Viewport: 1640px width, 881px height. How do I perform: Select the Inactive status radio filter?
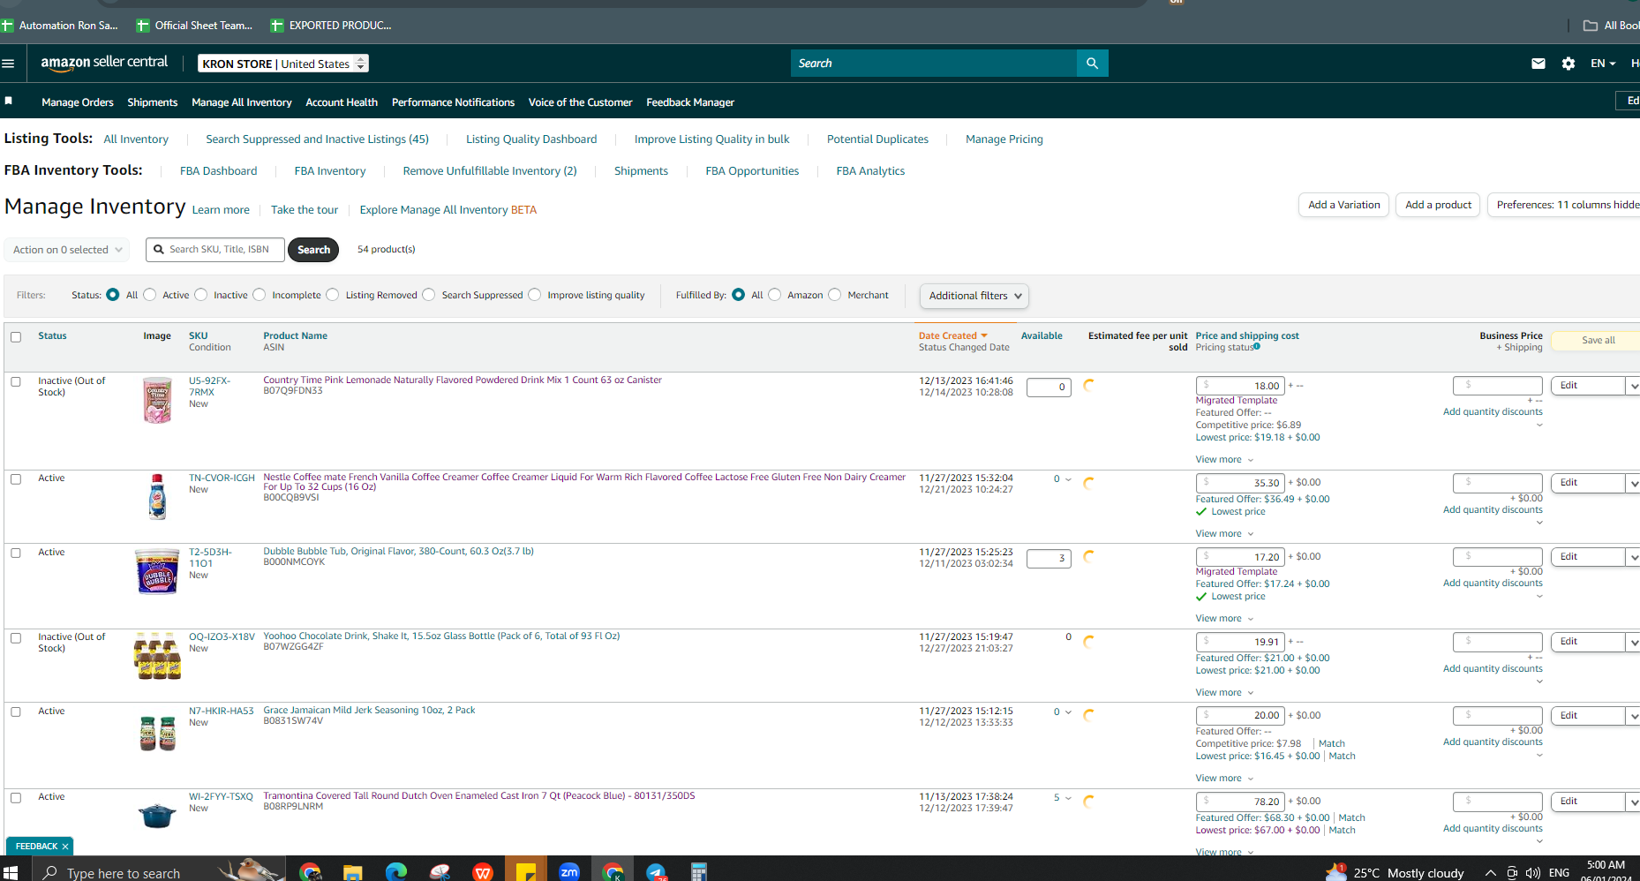[201, 295]
